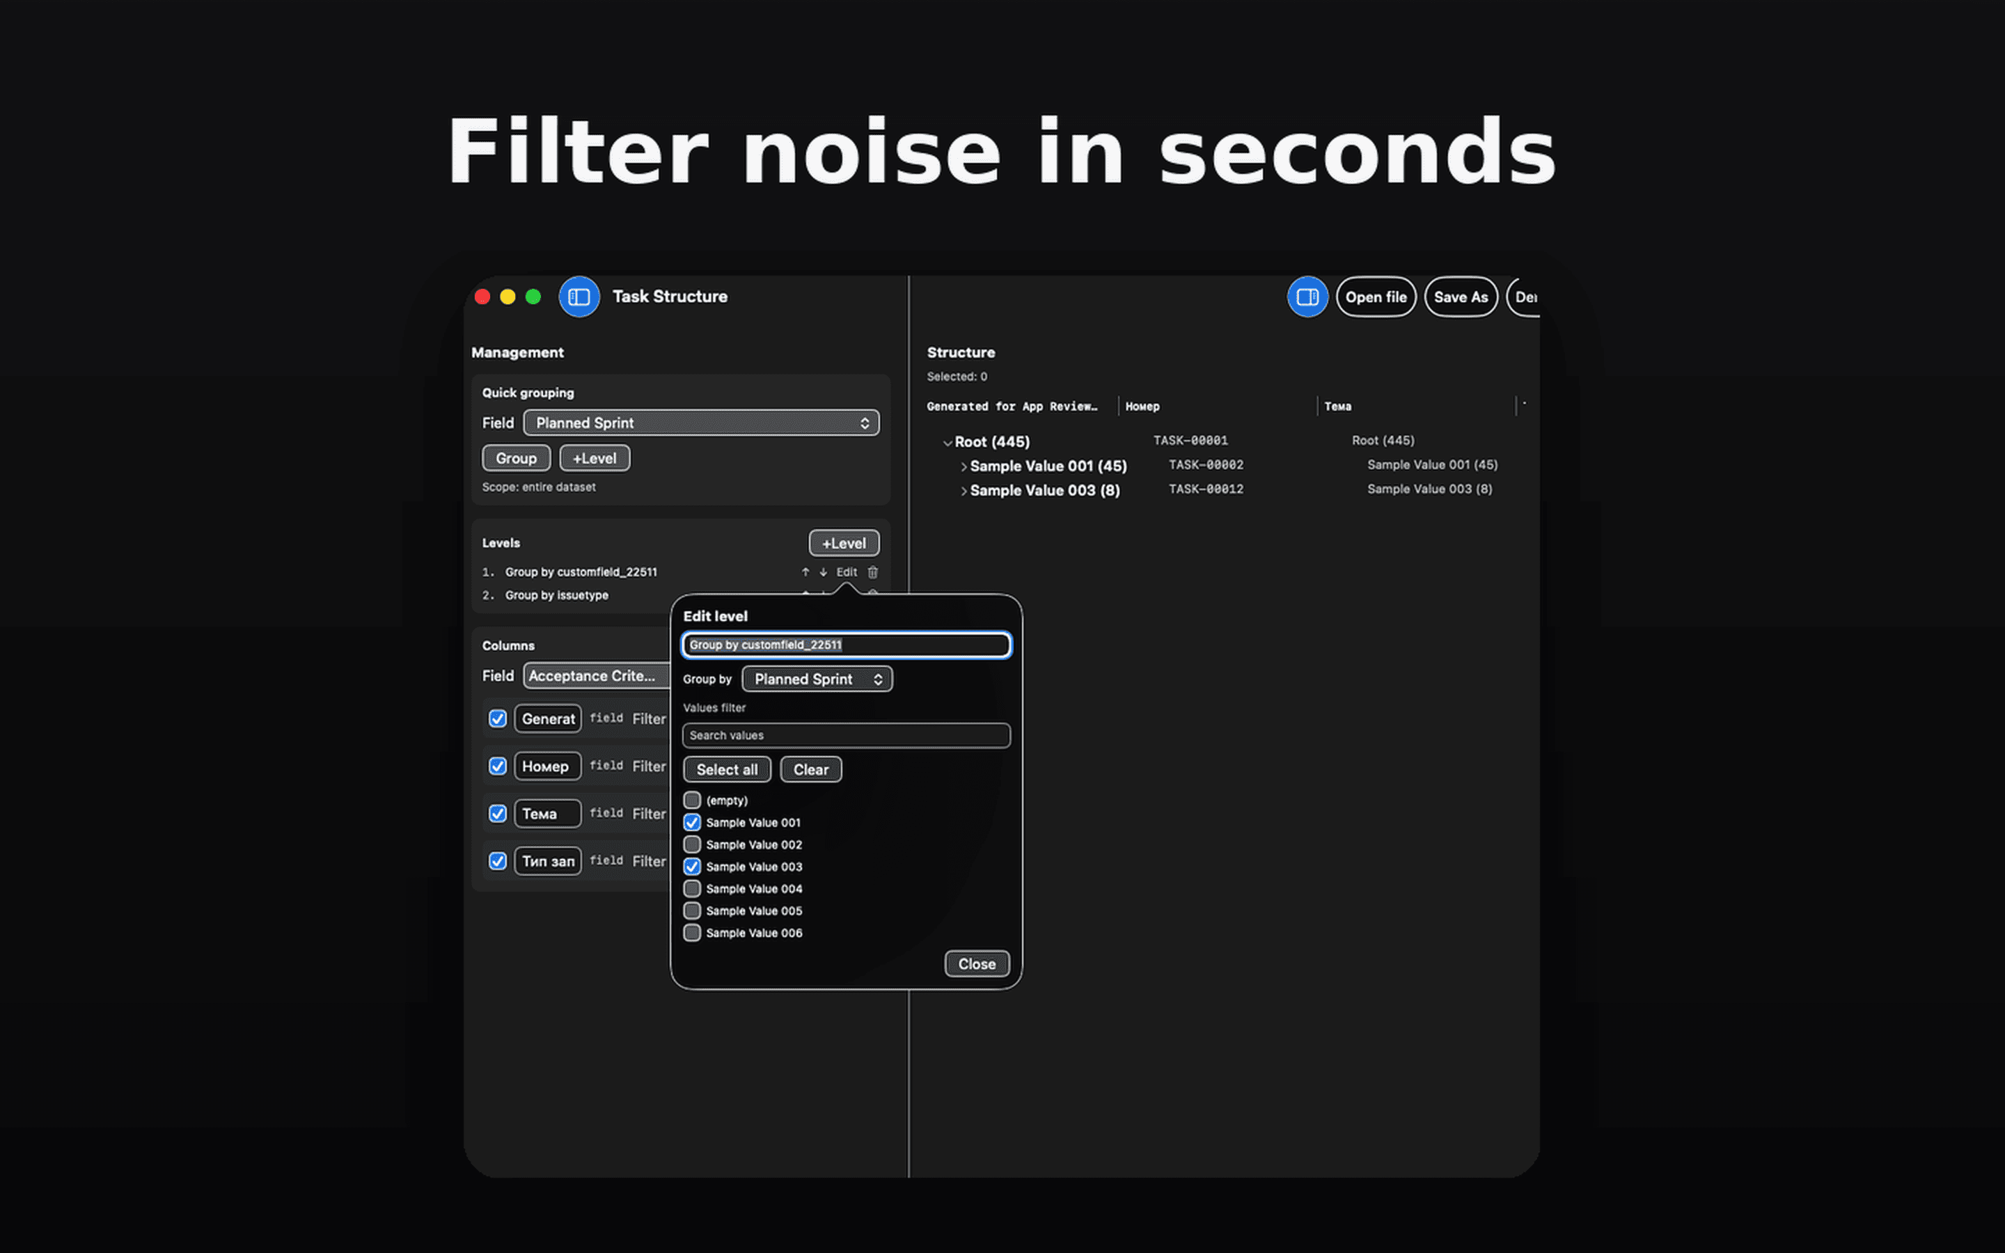Toggle the left sidebar panel icon
The height and width of the screenshot is (1253, 2005).
(579, 297)
